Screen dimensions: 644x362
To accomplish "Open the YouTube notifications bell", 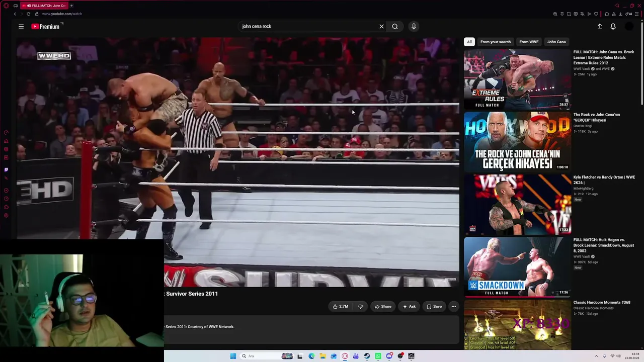I will point(613,27).
